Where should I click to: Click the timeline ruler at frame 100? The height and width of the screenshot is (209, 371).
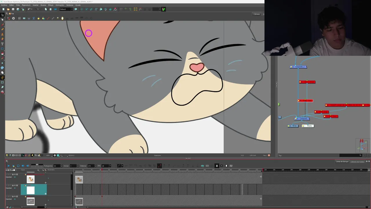tap(161, 170)
